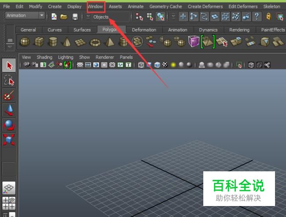
Task: Select by hierarchy mode icon
Action: coord(139,17)
